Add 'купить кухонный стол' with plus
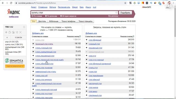 point(33,48)
